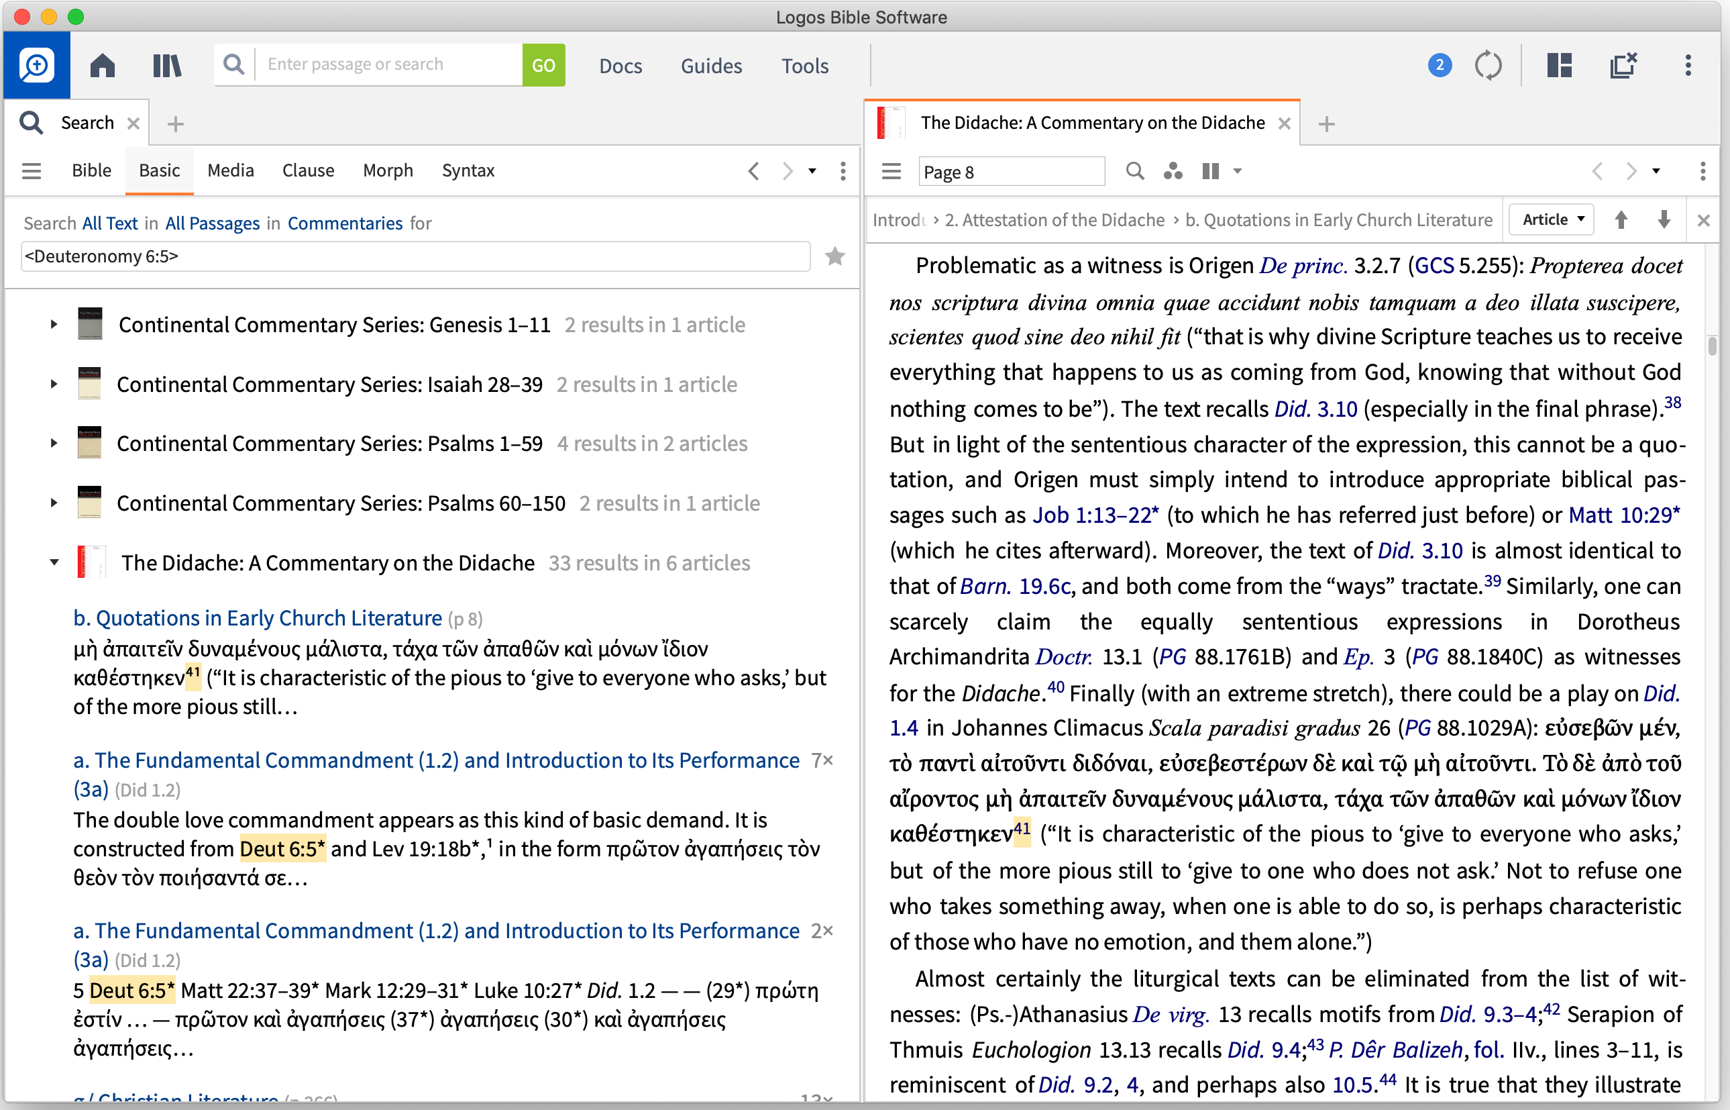
Task: Add a new tab beside The Didache
Action: [1326, 124]
